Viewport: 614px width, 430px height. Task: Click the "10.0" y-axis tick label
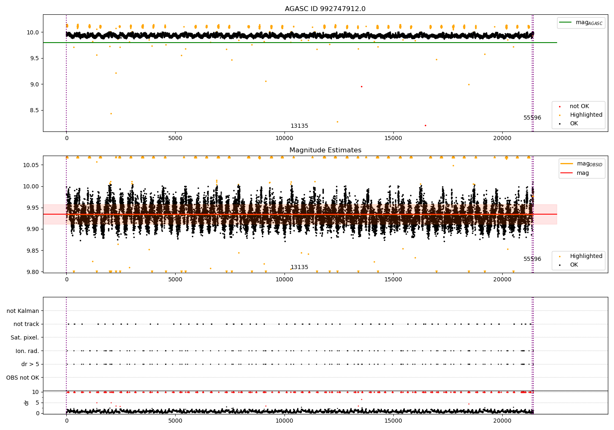(34, 32)
